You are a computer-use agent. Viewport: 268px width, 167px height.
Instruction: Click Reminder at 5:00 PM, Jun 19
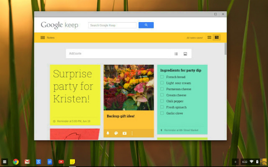click(74, 121)
